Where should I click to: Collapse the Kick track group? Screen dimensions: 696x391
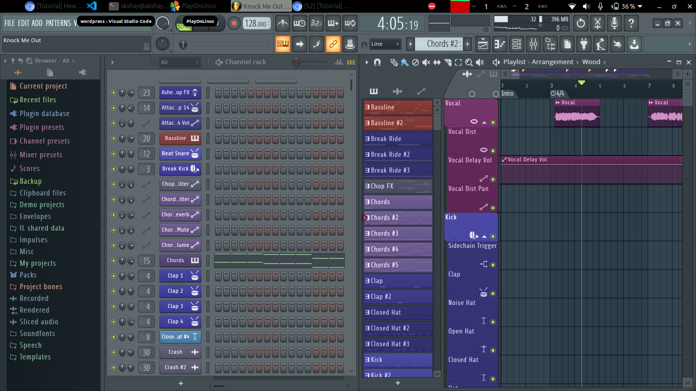484,236
